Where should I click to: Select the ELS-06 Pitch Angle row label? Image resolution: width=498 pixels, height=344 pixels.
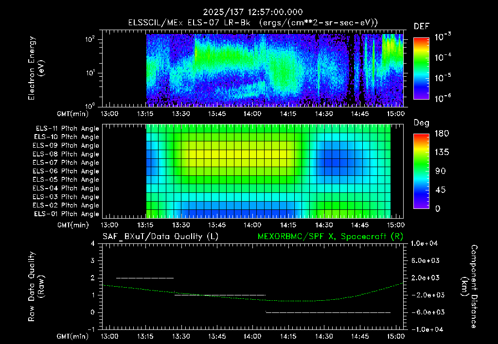point(66,172)
